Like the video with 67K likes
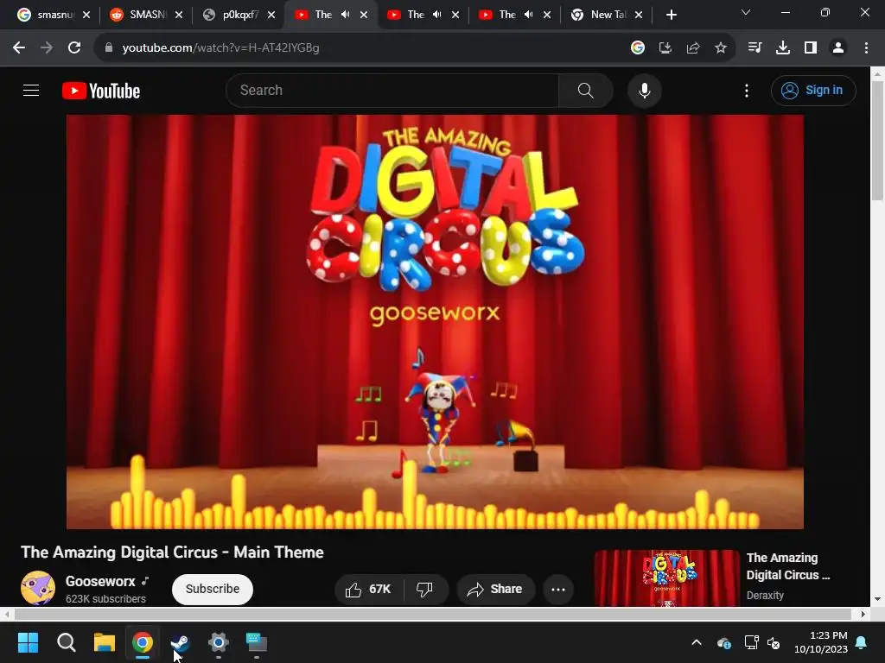 tap(368, 589)
